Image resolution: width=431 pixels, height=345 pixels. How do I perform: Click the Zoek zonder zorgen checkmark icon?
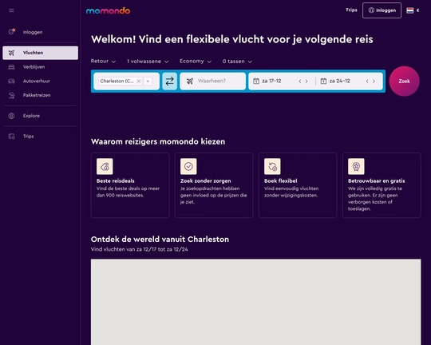[x=188, y=166]
